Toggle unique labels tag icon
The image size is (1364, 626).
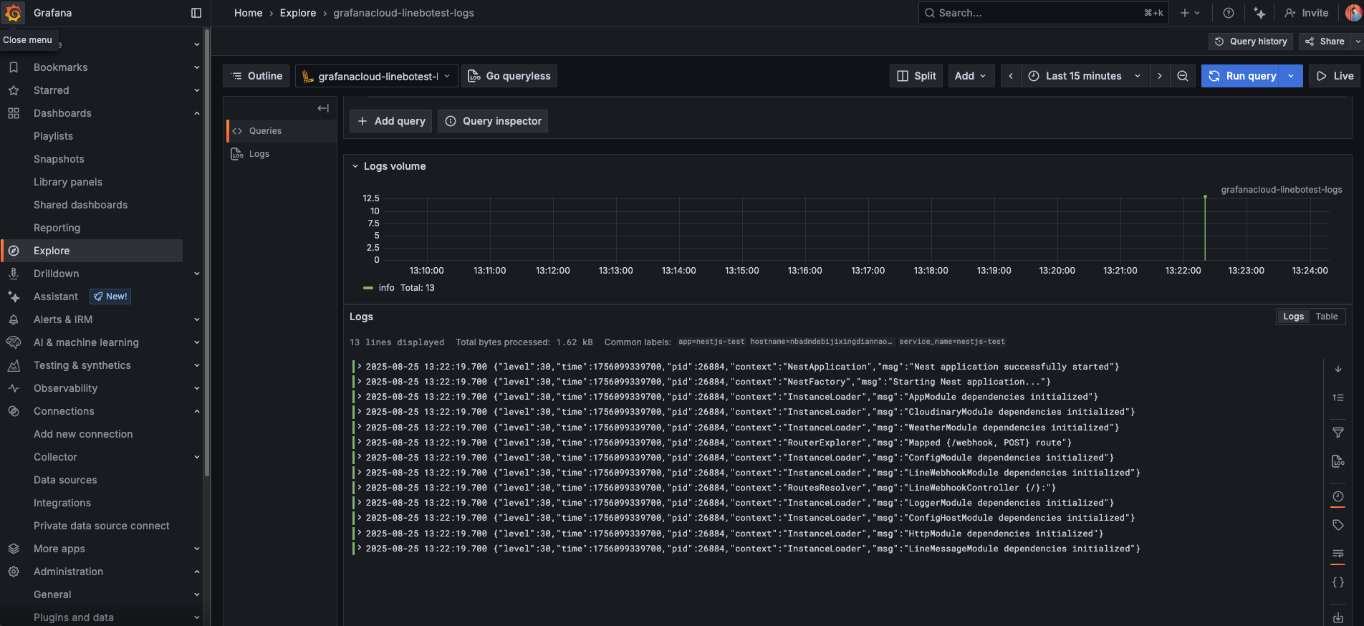[x=1338, y=525]
